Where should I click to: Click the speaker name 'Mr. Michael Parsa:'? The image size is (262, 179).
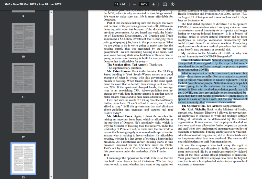[120, 116]
